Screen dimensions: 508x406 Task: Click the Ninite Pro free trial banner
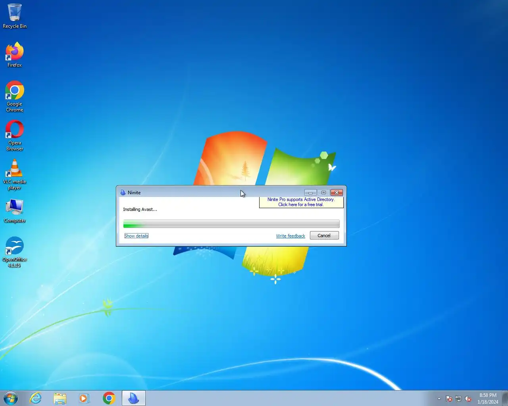click(x=301, y=202)
